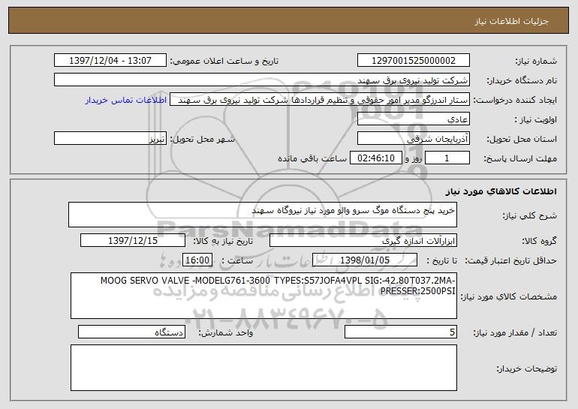
Task: Select the buyer name field شرکت تولید نیروی برق سهند
Action: [x=262, y=80]
